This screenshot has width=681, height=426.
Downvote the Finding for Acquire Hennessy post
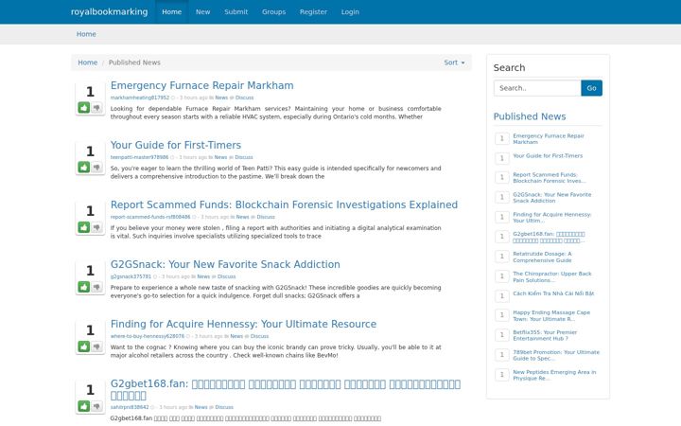point(96,346)
